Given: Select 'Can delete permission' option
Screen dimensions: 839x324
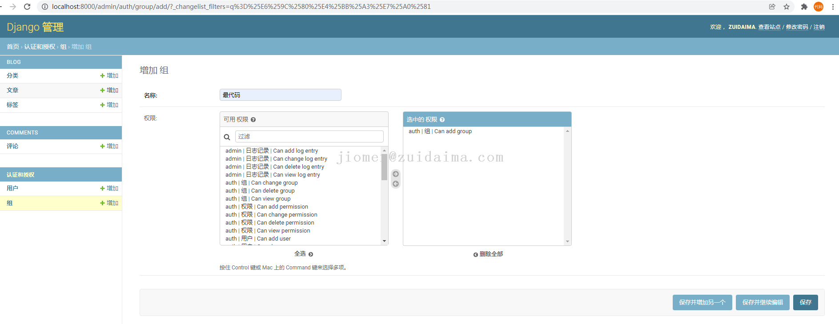Looking at the screenshot, I should pyautogui.click(x=270, y=223).
